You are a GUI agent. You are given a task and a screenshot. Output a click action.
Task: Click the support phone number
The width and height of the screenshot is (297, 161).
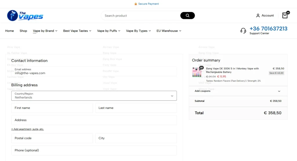(268, 29)
